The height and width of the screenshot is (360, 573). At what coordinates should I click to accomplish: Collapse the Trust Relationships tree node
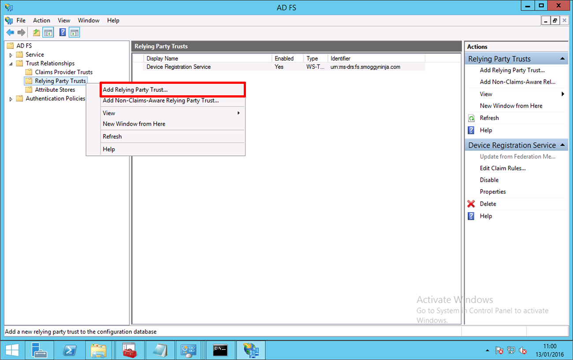point(11,64)
